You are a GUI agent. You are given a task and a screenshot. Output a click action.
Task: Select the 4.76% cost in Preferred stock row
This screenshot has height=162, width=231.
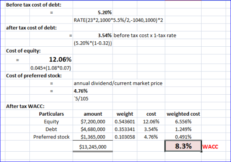point(151,137)
